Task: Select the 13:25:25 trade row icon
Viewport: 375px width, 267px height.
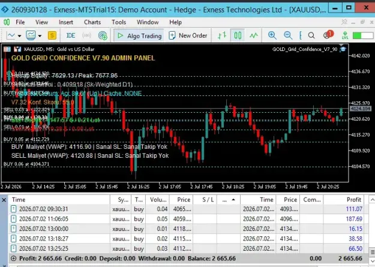Action: 14,248
